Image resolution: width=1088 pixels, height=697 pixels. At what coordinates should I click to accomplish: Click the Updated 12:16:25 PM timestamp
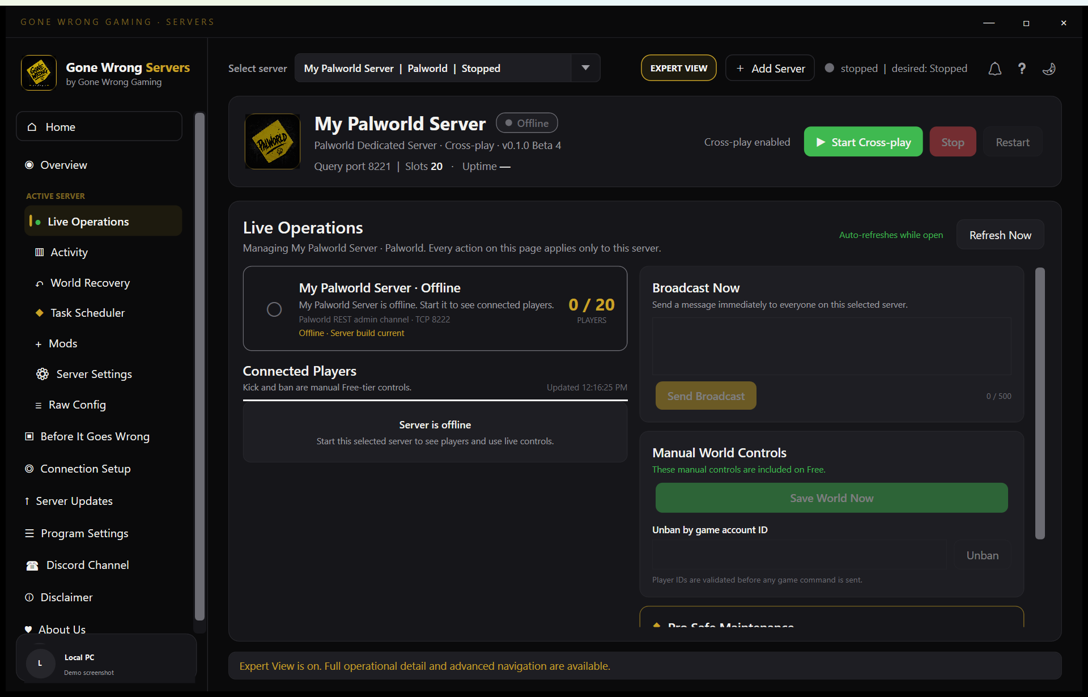[586, 387]
